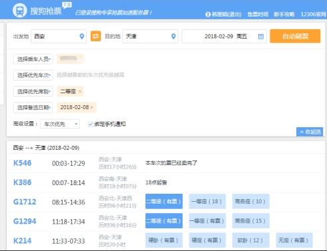Select train K214

[x=22, y=241]
